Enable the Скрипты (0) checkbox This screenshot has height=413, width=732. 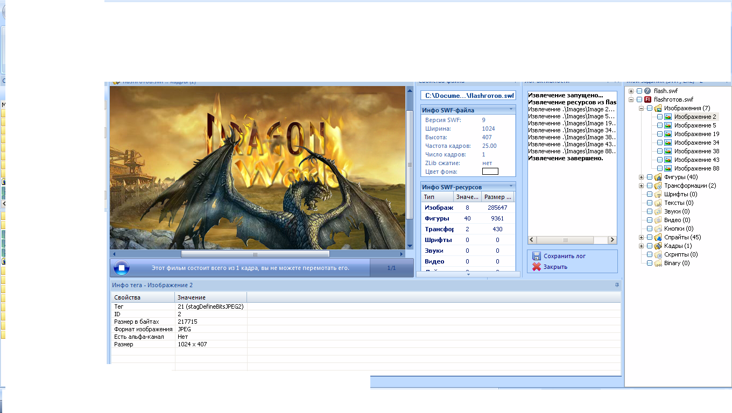[x=650, y=254]
